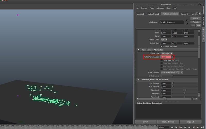Close the Attribute Editor panel
Image resolution: width=206 pixels, height=129 pixels.
click(x=201, y=4)
